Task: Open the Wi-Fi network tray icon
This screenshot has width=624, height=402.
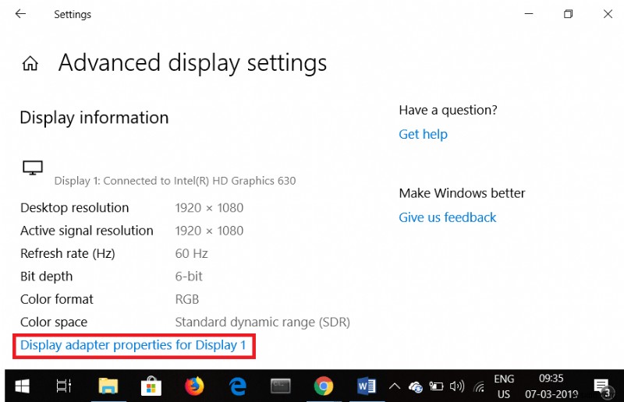Action: tap(479, 386)
